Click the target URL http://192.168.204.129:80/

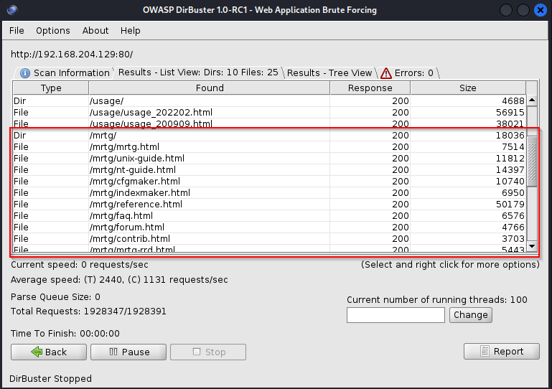72,55
